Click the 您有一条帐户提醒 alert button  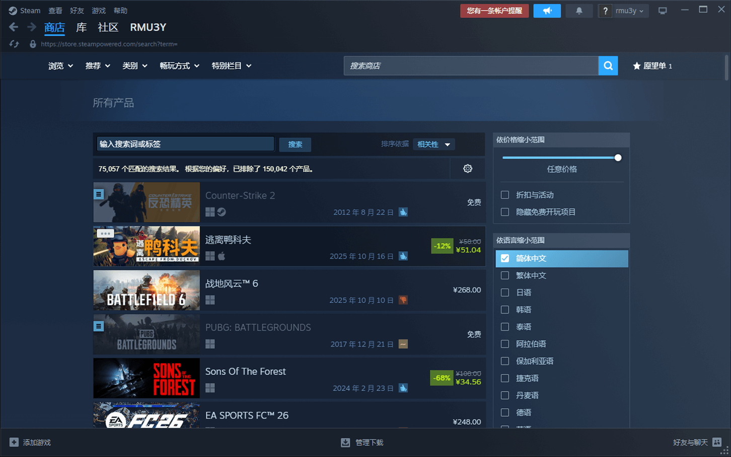point(494,11)
